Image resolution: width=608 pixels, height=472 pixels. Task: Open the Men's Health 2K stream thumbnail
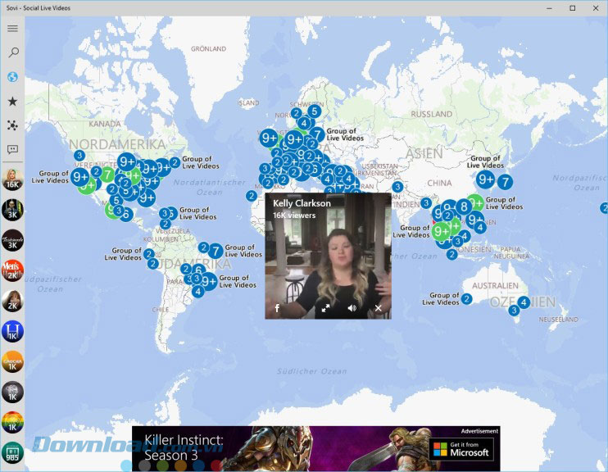click(12, 270)
